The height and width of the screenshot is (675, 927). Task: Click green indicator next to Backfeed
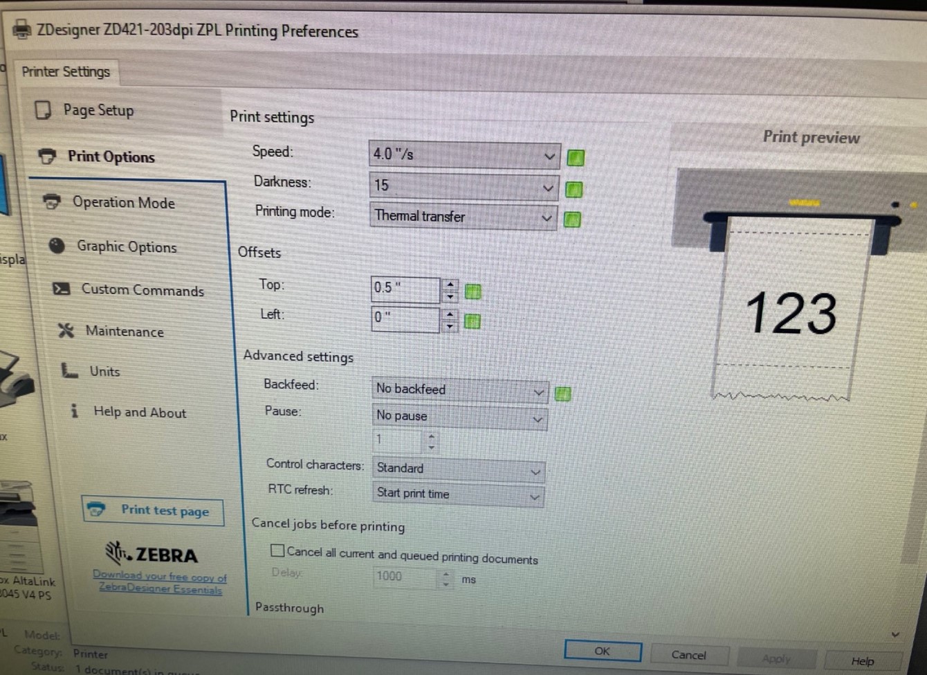point(563,394)
